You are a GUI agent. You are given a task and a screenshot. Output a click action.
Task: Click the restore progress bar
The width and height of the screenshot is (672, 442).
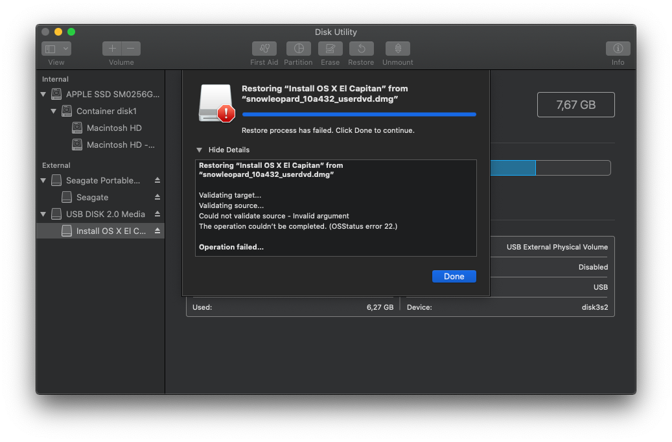[x=359, y=115]
